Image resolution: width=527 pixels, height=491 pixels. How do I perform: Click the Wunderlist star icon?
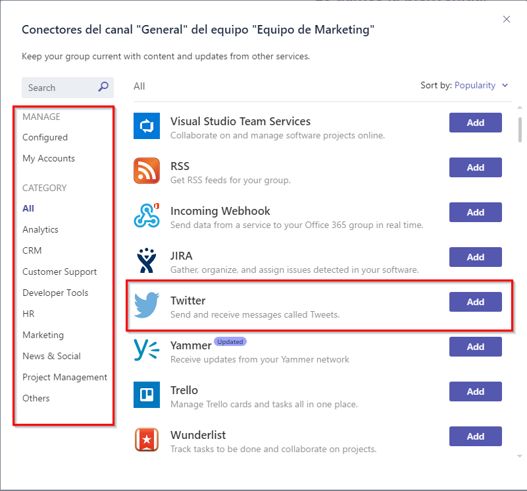point(147,440)
